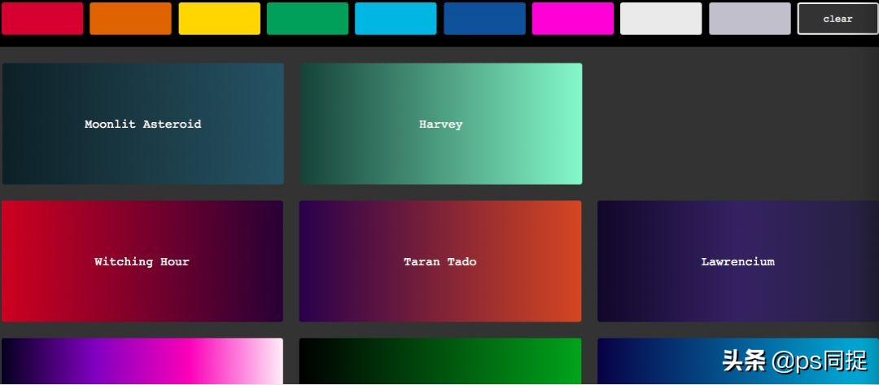Viewport: 879px width, 385px height.
Task: Filter gradients by the orange swatch
Action: (130, 19)
